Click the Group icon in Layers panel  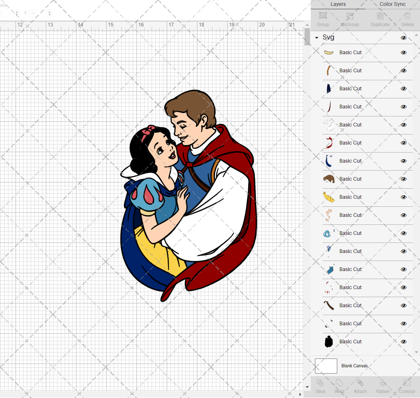tap(323, 16)
